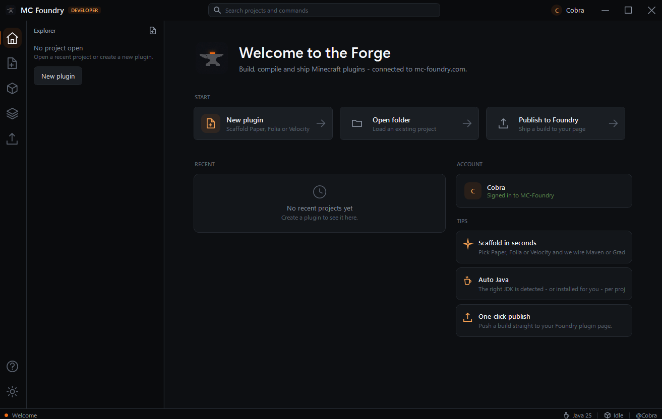Click the large anvil logo beside Welcome heading

(x=211, y=59)
